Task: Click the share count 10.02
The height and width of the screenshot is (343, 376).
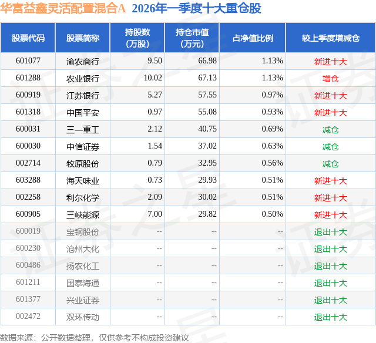Action: (153, 78)
